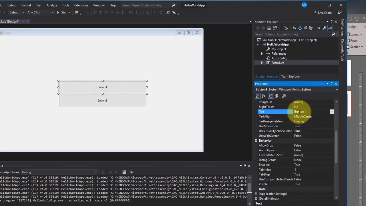Click Pending Changes Filter clock icon

[x=286, y=28]
